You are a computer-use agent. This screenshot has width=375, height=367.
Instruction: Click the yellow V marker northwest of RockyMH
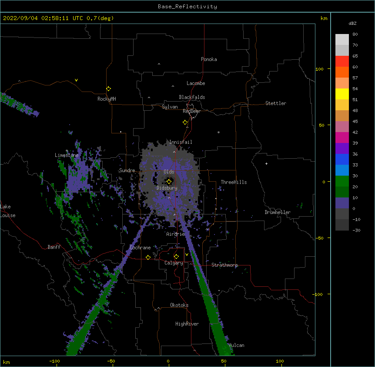76,80
